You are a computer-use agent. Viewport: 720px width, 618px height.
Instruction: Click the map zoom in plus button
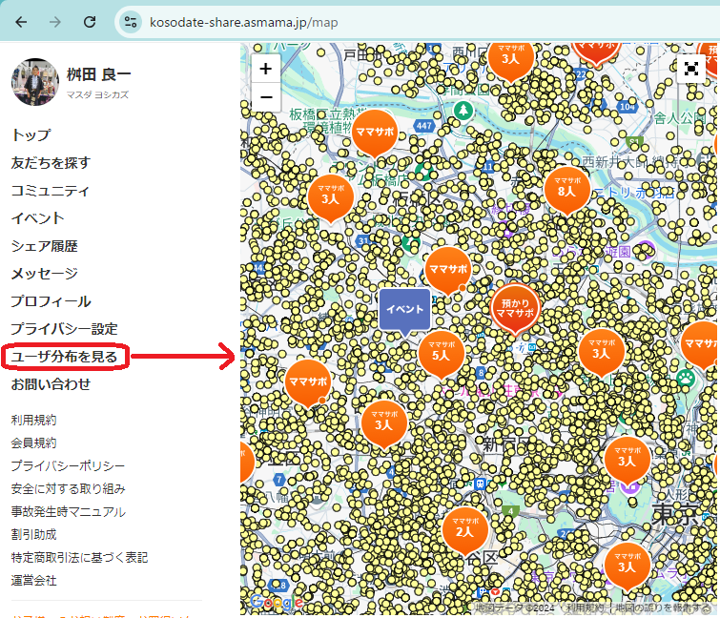265,69
